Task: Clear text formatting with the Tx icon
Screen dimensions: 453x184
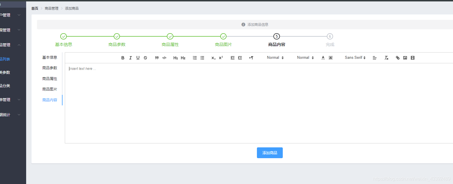Action: tap(386, 58)
